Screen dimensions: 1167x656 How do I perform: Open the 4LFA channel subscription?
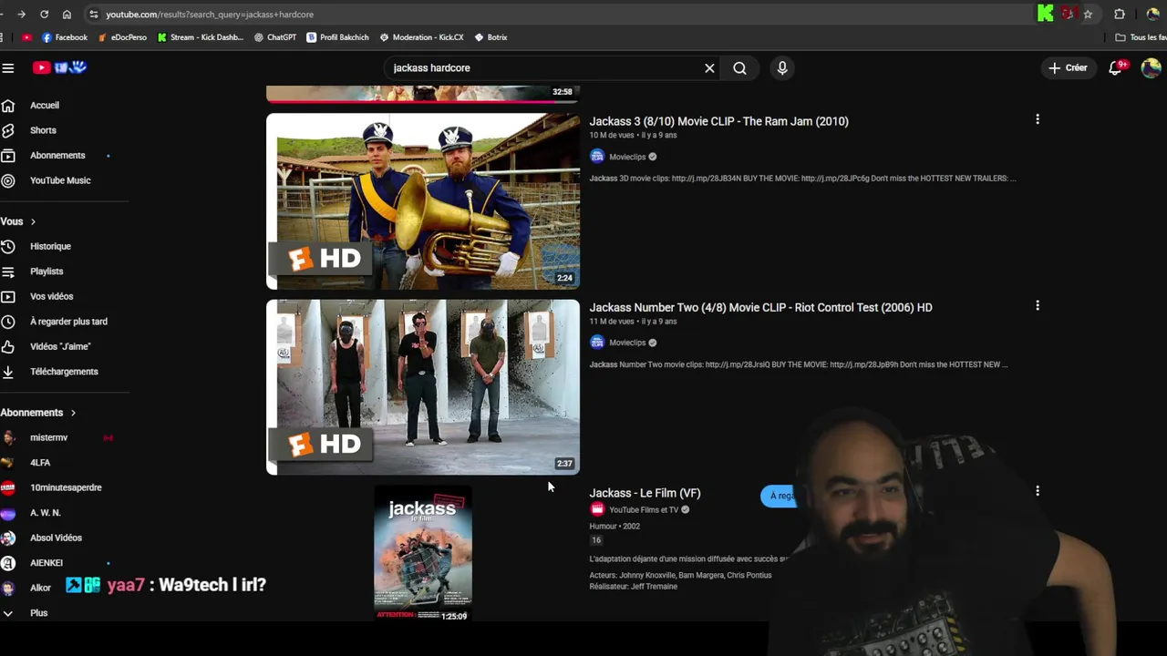[40, 463]
